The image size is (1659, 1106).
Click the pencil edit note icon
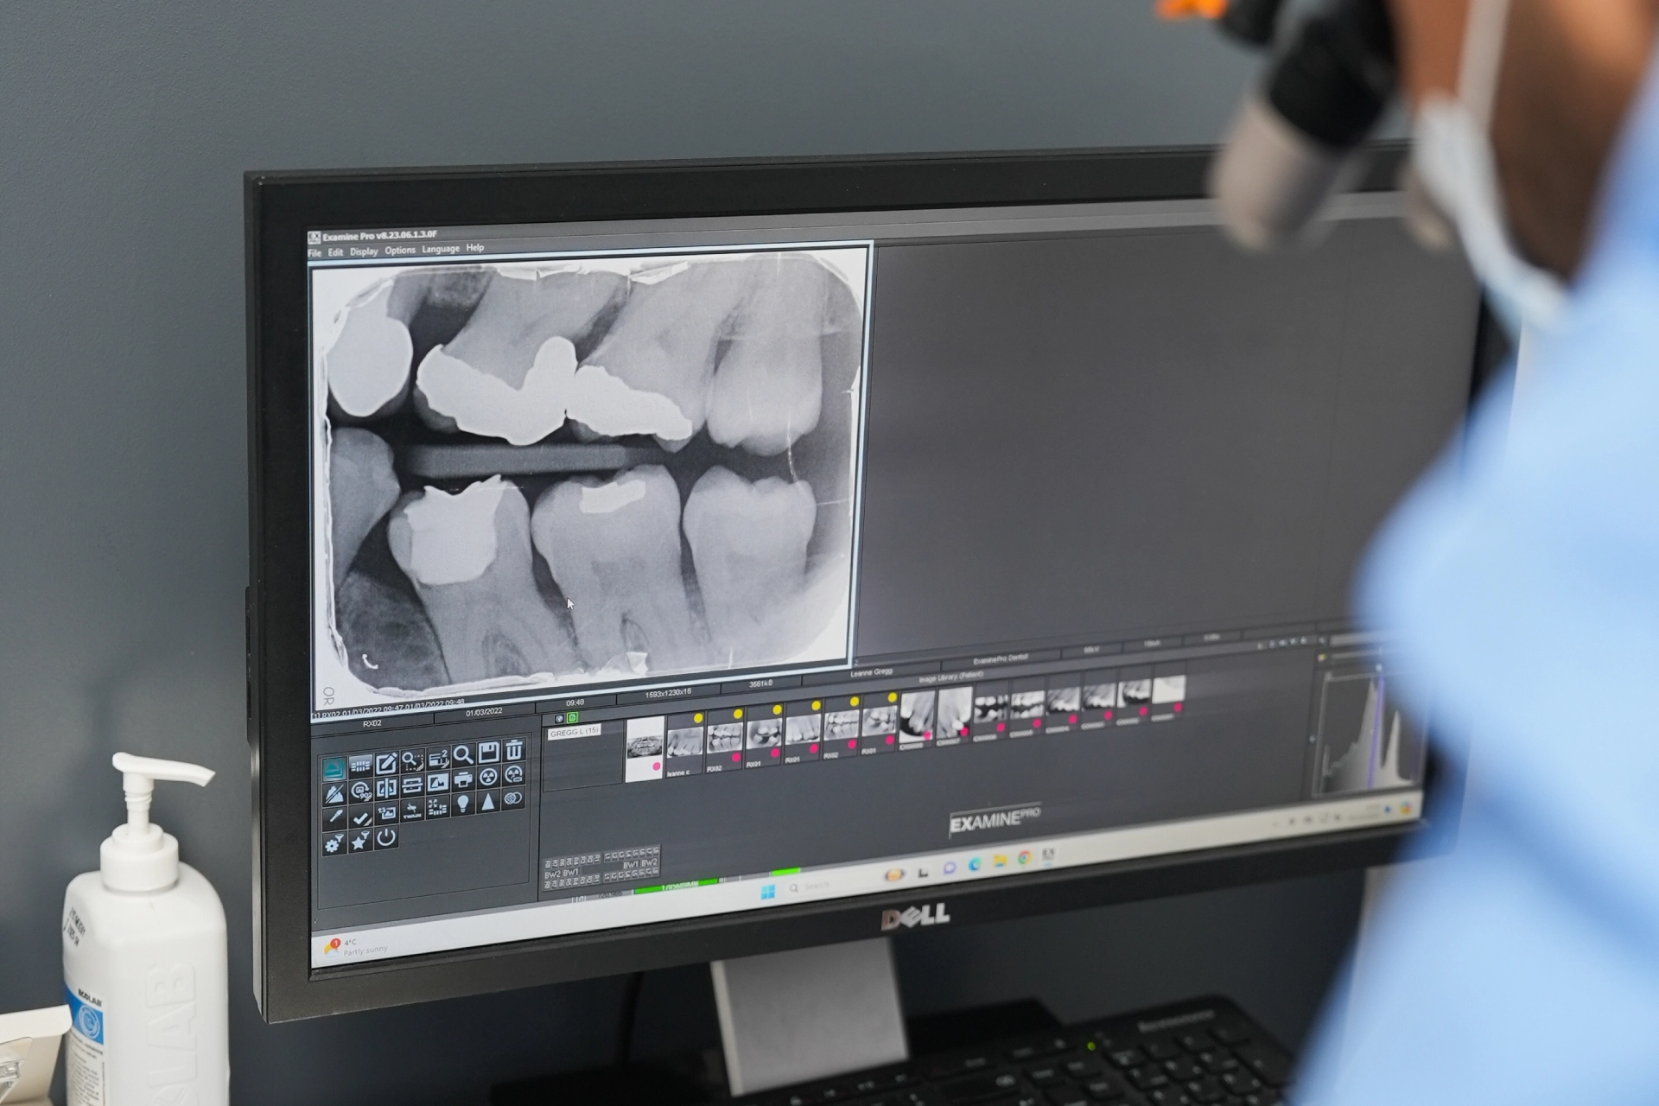point(387,763)
